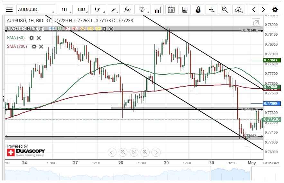Click the bar chart volume icon
Screen dimensions: 284x183
(158, 10)
